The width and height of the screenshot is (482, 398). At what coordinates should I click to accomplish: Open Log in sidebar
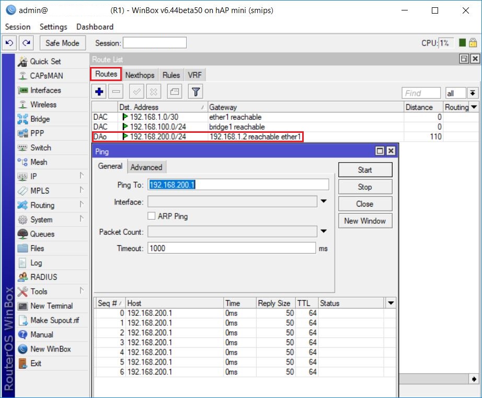(x=36, y=263)
